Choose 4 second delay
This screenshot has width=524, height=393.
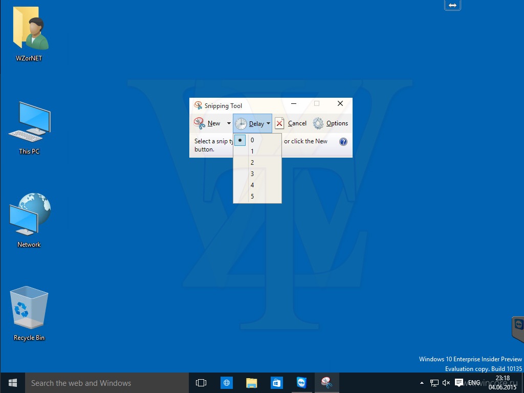(257, 185)
